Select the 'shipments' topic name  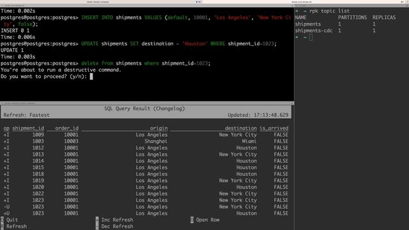308,24
